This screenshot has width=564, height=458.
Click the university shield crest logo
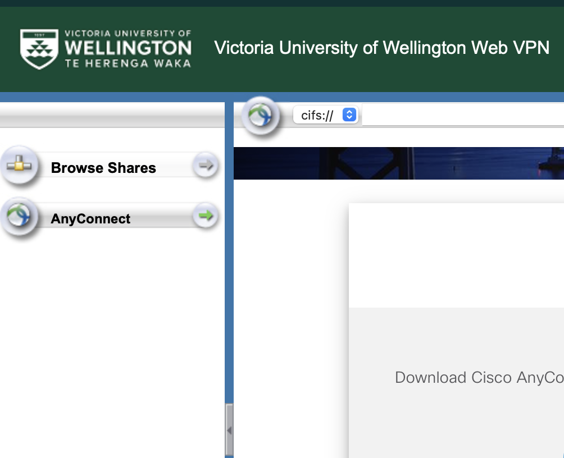pos(39,49)
